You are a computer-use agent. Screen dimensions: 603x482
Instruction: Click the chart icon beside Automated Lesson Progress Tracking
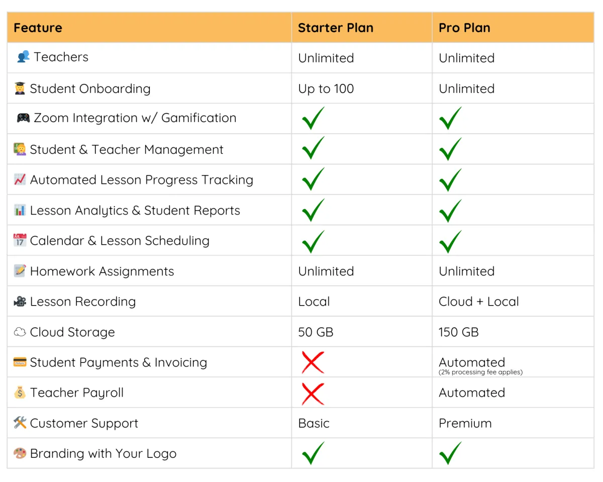20,179
